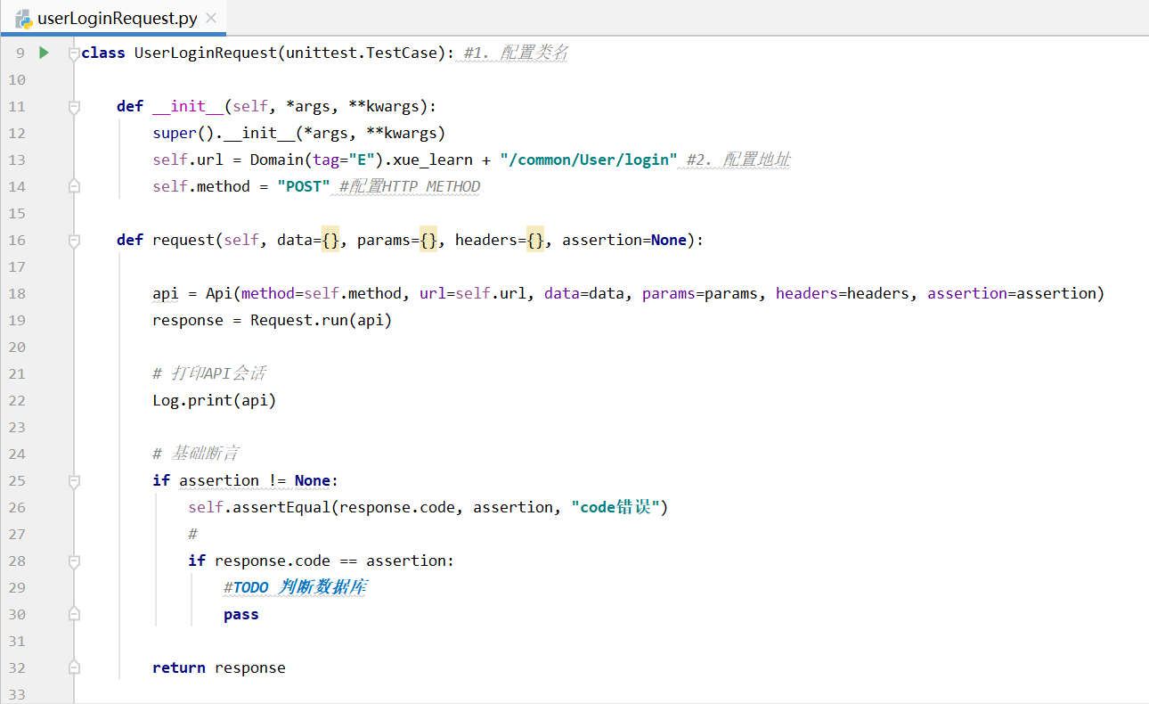Click the "POST" string literal
1149x704 pixels.
tap(304, 186)
